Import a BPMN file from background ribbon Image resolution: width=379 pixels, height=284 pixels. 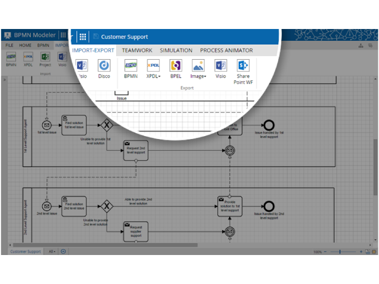pyautogui.click(x=11, y=59)
